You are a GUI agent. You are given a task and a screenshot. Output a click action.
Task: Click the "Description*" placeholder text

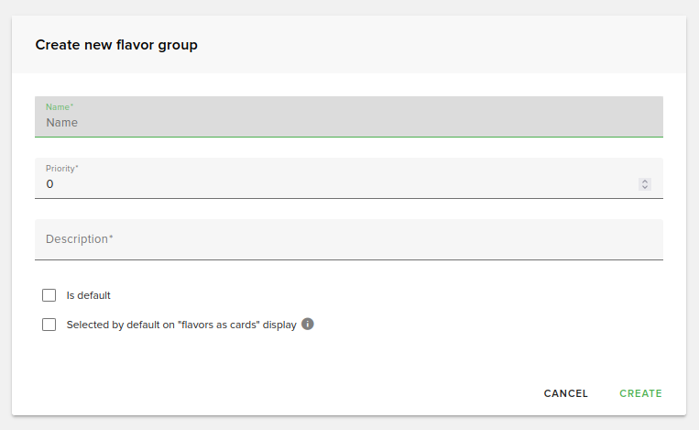click(80, 239)
